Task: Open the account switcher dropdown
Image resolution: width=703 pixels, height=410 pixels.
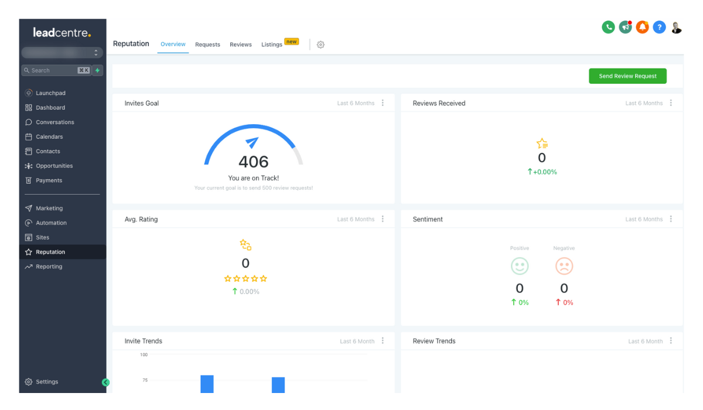Action: coord(62,53)
